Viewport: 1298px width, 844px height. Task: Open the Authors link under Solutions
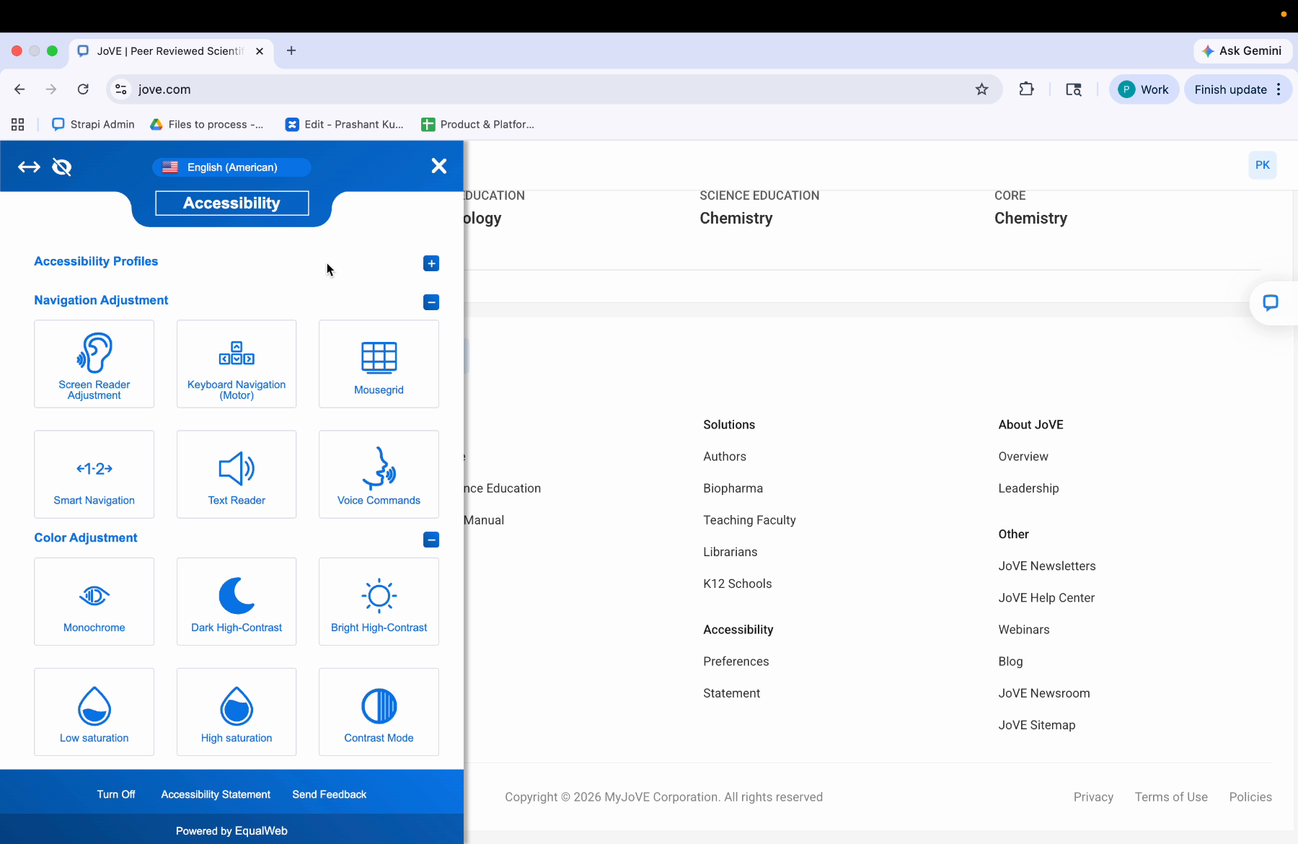725,457
